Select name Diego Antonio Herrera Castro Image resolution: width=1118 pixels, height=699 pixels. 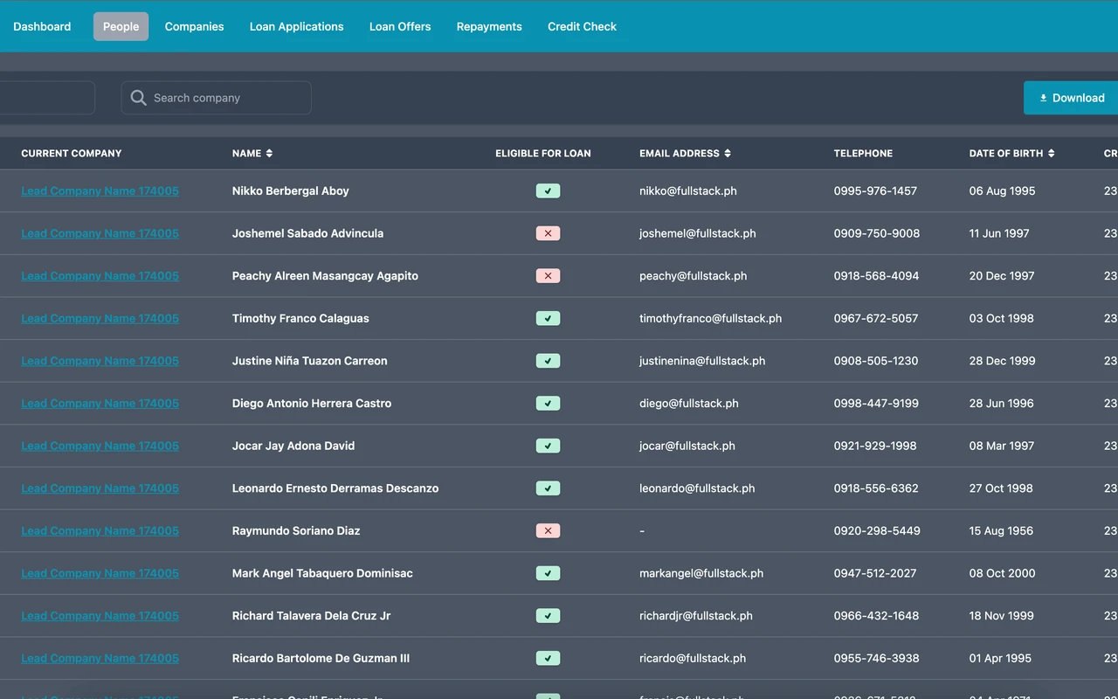click(312, 404)
